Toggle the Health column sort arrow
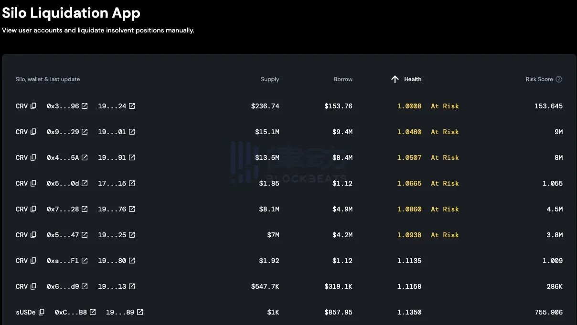This screenshot has width=577, height=325. tap(395, 79)
